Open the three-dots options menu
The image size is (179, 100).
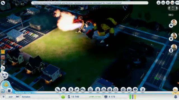click(x=177, y=2)
